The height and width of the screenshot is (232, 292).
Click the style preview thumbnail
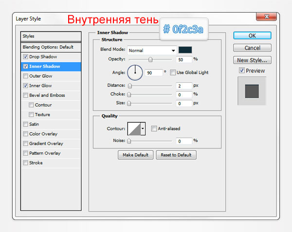252,91
